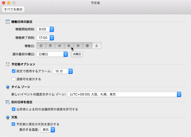Click the globe icon beside 天気
The width and height of the screenshot is (191, 137).
[8, 117]
